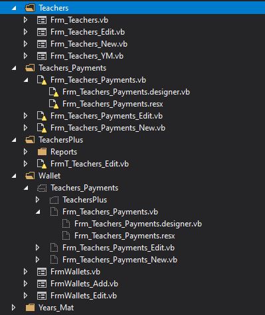265x315 pixels.
Task: Expand the dotted Frm_Teachers_Payments_New.vb arrow under Wallet
Action: (x=37, y=260)
